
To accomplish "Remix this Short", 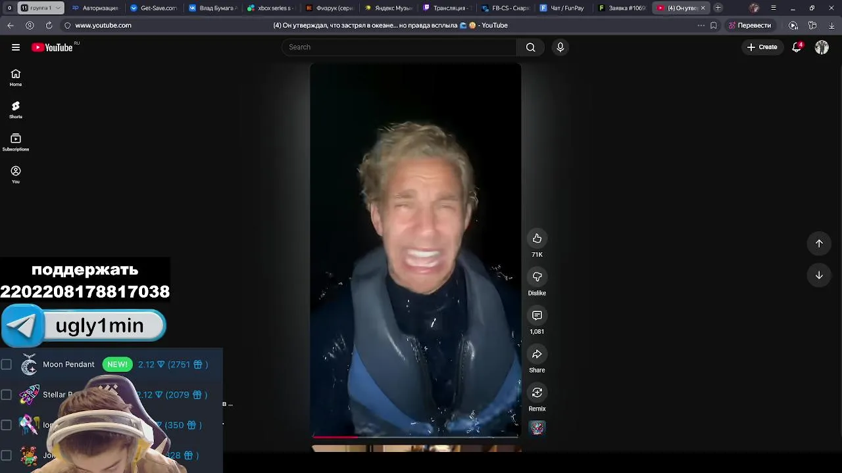I will 537,393.
